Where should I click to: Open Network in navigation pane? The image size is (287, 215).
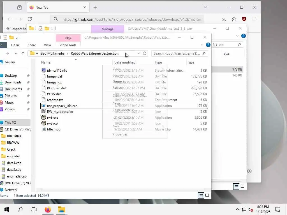pos(11,190)
